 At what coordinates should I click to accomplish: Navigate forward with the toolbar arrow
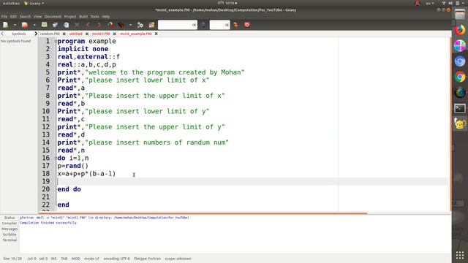tap(99, 25)
